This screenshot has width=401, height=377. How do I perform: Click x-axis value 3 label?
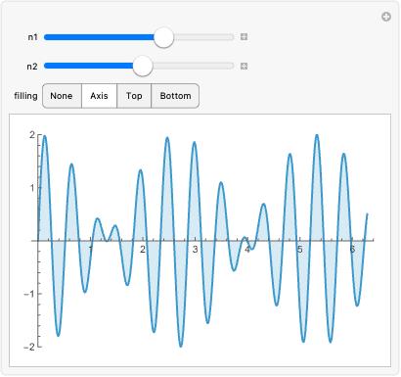[x=195, y=250]
